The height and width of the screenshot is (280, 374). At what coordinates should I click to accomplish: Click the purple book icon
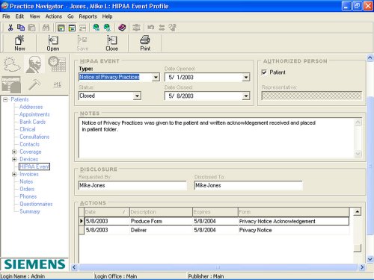coord(122,28)
